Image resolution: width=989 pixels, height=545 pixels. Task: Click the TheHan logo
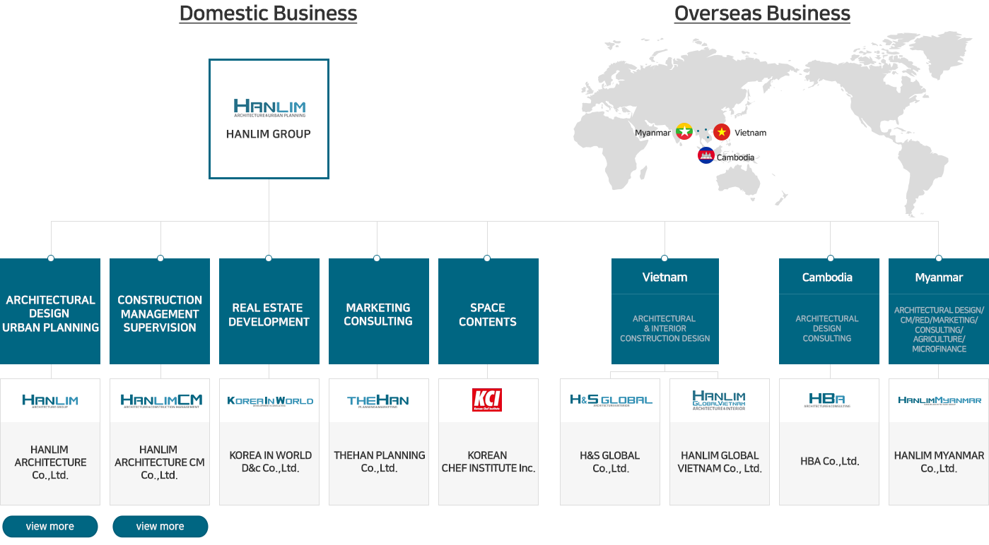[378, 401]
